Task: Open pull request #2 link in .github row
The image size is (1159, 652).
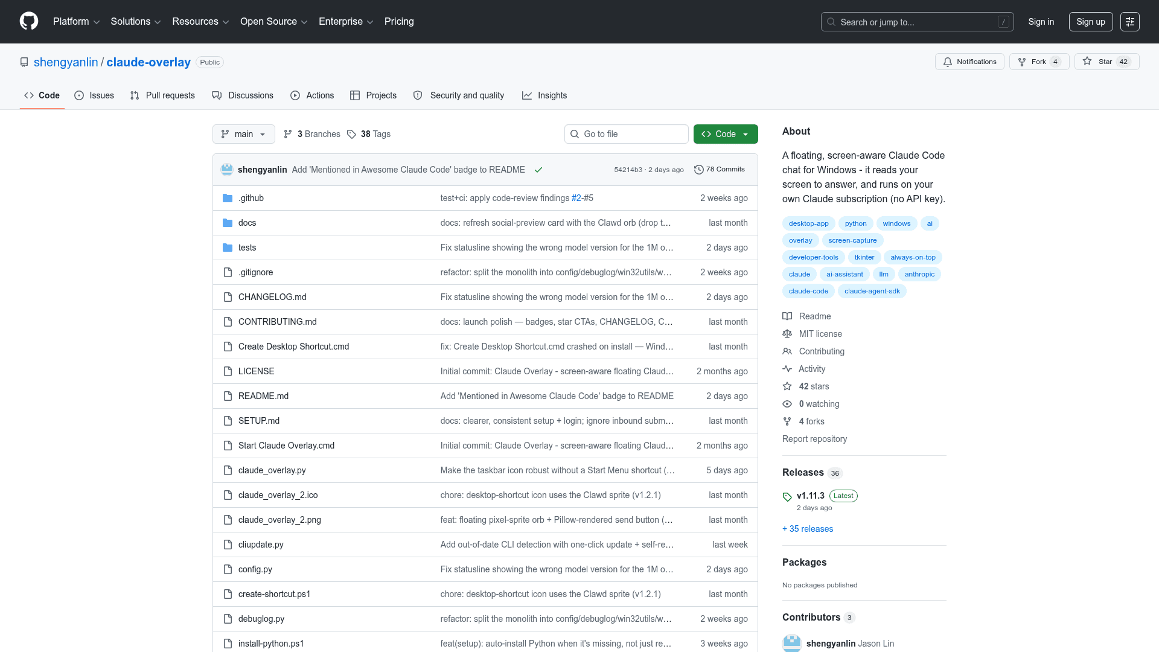Action: point(576,198)
